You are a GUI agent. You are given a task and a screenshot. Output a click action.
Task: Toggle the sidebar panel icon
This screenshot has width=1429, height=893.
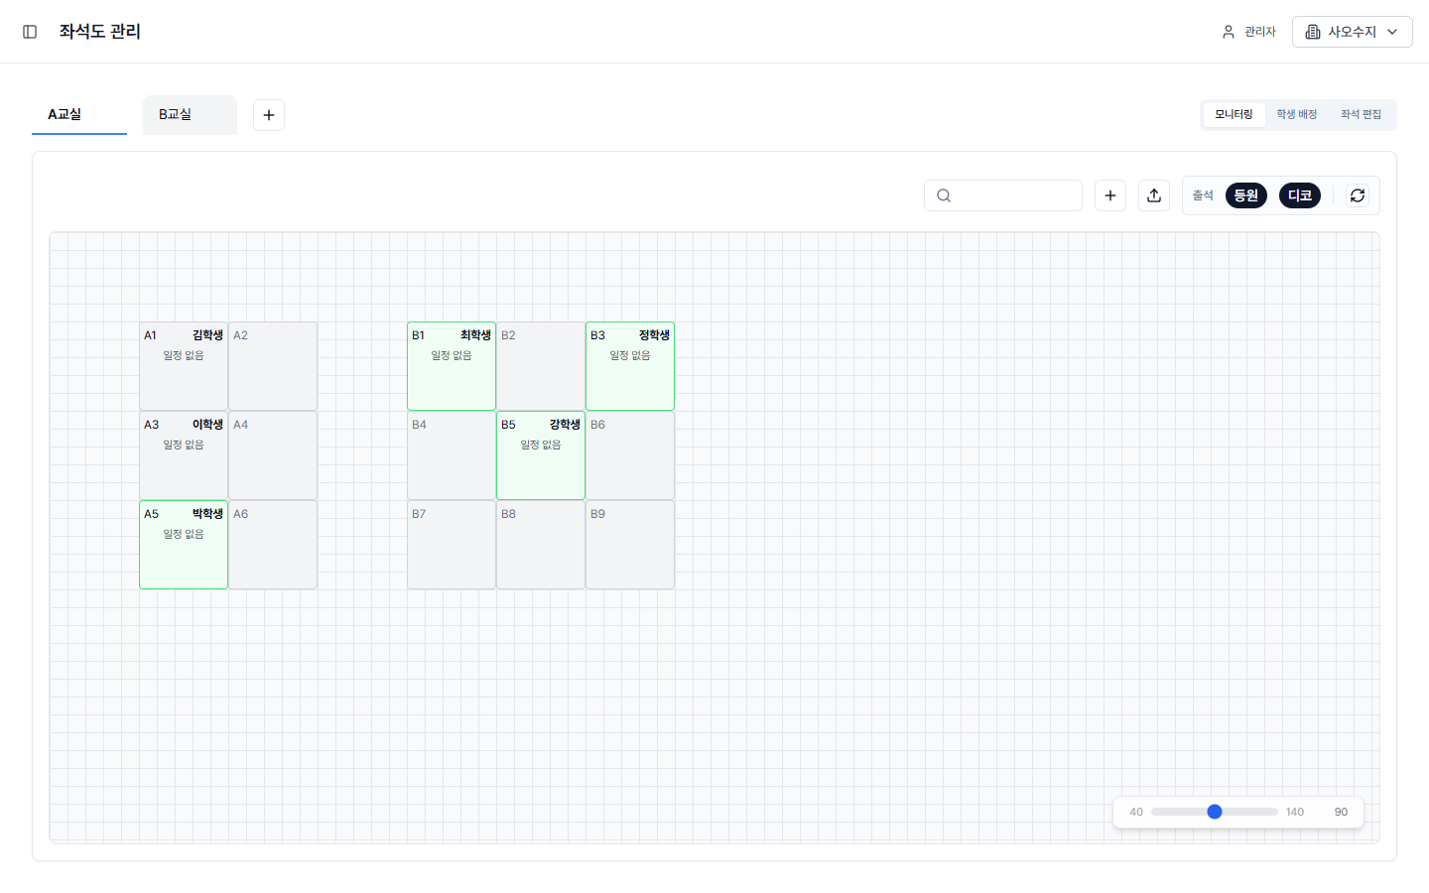[30, 32]
